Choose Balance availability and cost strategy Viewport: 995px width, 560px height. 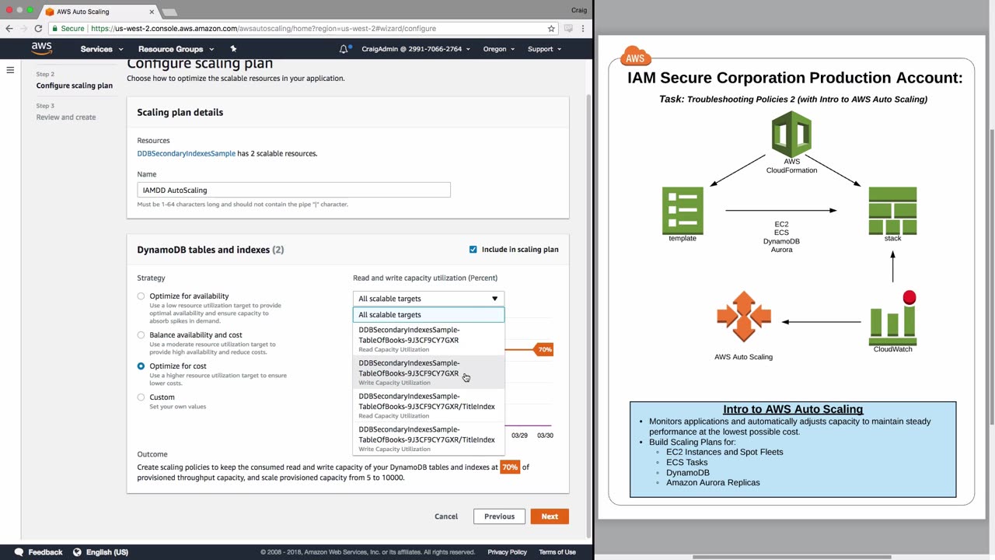pos(141,335)
